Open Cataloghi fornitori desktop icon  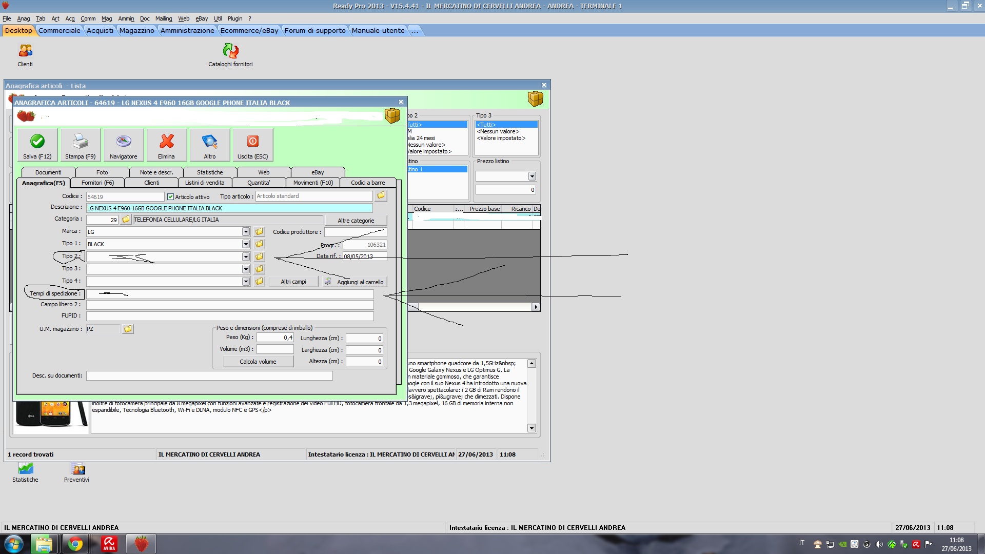point(230,51)
